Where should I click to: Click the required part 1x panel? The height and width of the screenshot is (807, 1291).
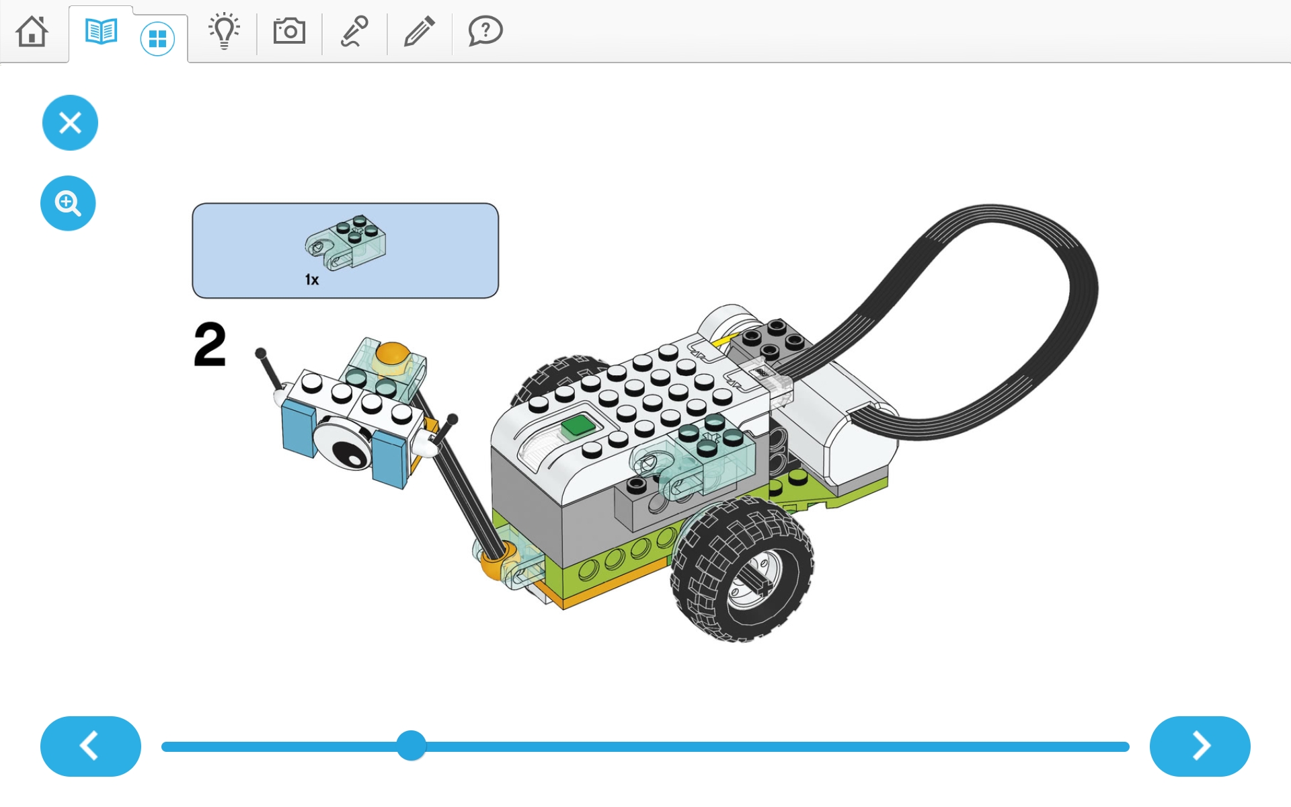coord(346,250)
